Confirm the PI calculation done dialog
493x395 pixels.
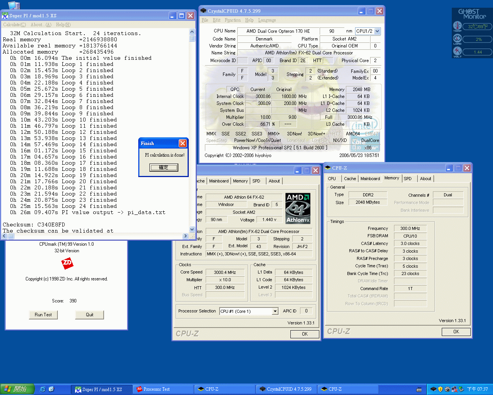point(164,167)
